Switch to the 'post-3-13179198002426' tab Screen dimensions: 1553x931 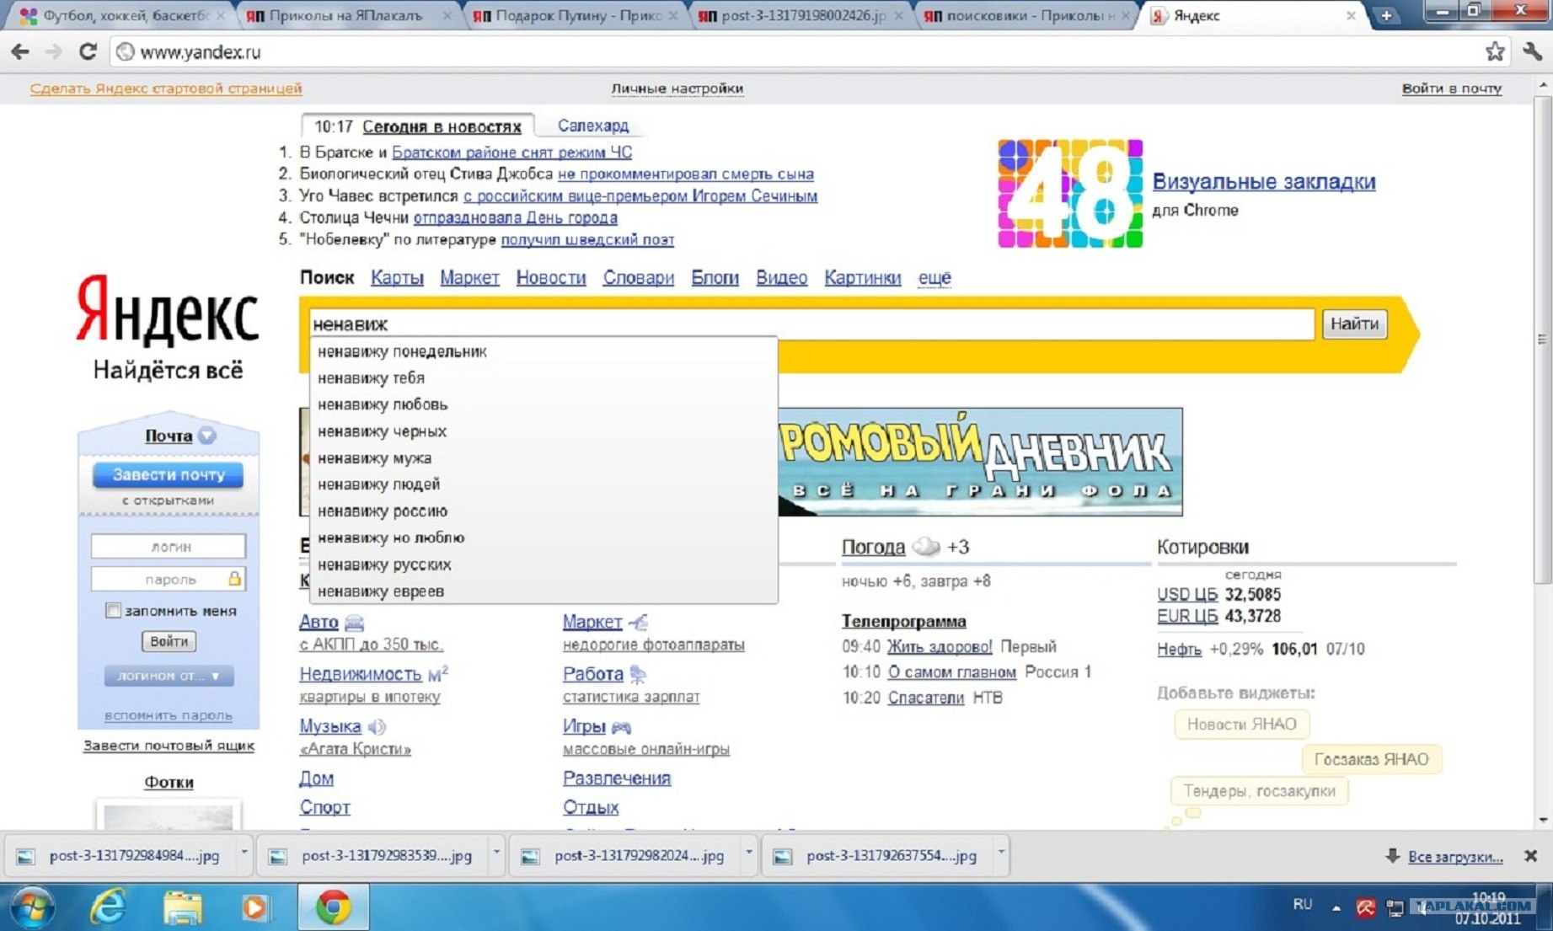click(801, 15)
